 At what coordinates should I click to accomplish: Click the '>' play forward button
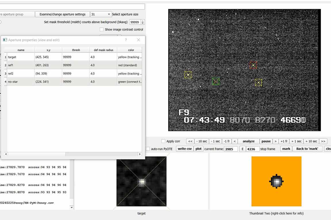click(x=276, y=141)
